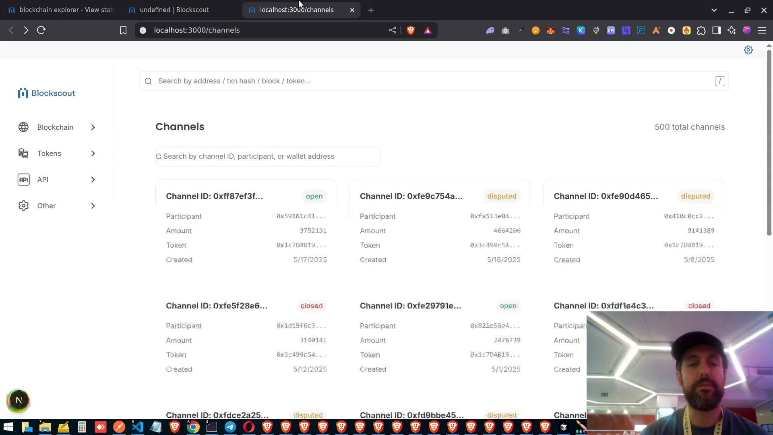Viewport: 773px width, 435px height.
Task: Open the Other sidebar menu item
Action: point(57,206)
